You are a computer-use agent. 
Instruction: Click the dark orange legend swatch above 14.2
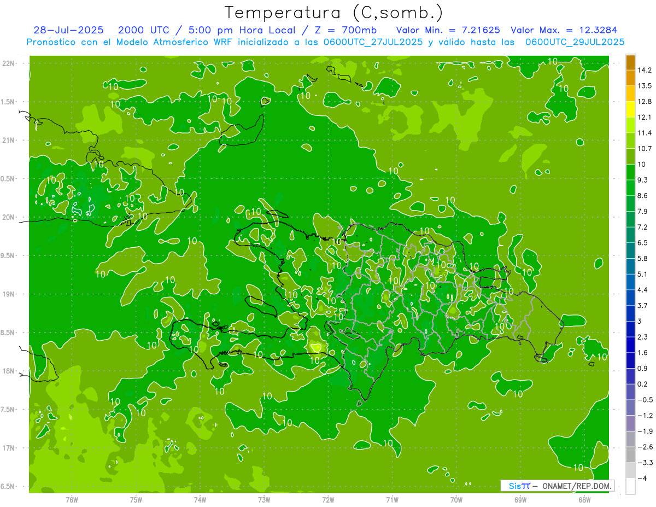tap(630, 62)
